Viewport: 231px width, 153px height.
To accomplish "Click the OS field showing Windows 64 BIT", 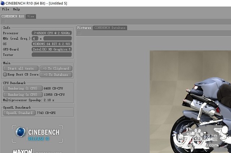I will coord(52,44).
